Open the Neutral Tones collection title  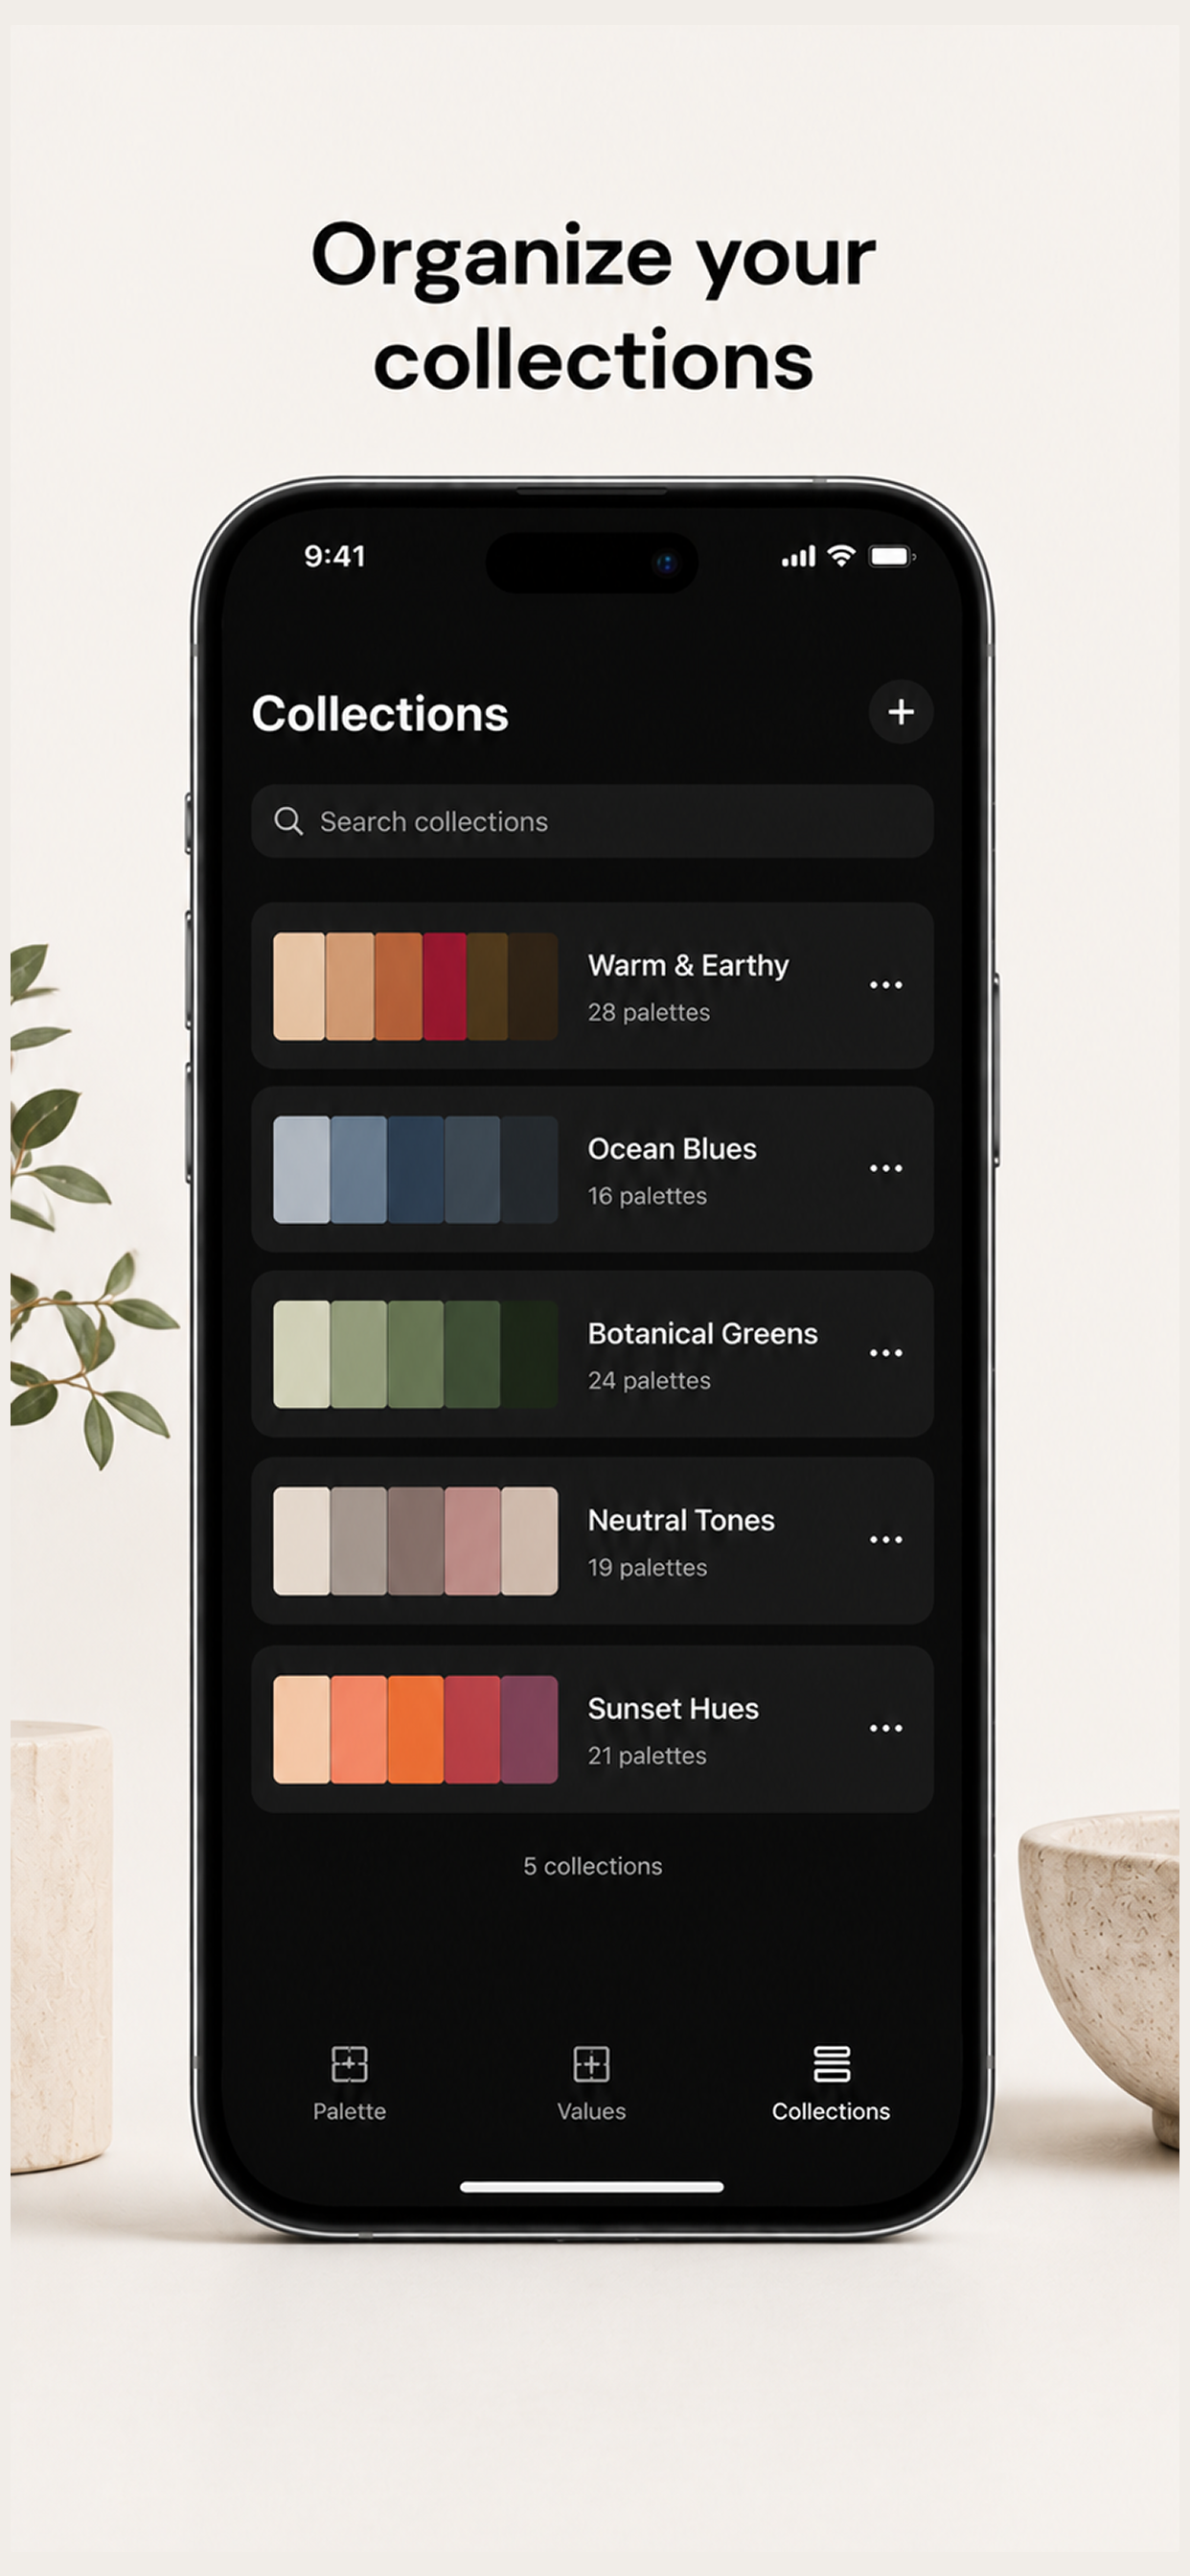point(681,1520)
